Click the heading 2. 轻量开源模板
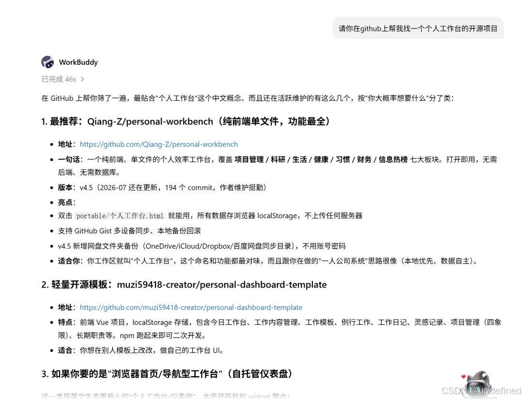The width and height of the screenshot is (523, 399). (x=184, y=285)
